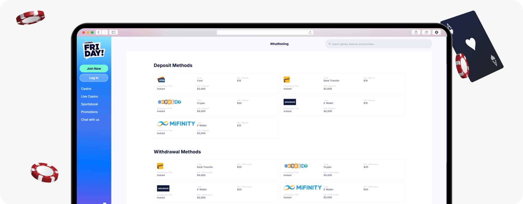Click the Card type text in the Visa row

coord(200,81)
